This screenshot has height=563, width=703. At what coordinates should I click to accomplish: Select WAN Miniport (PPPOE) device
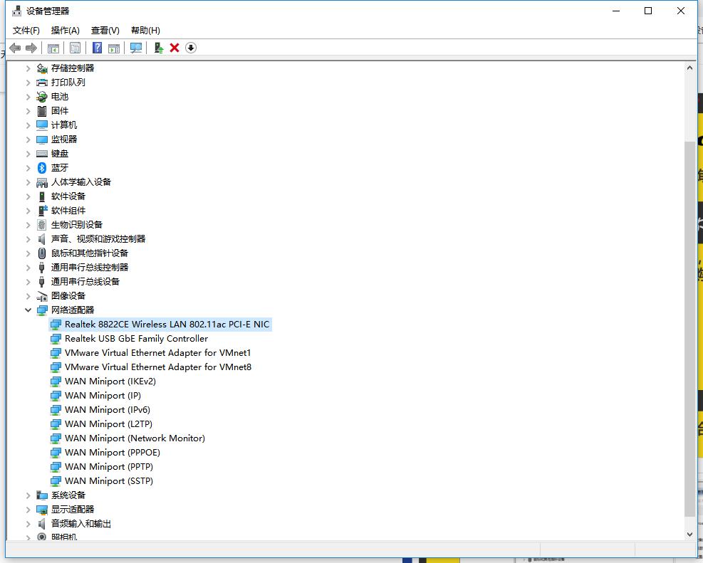click(112, 453)
